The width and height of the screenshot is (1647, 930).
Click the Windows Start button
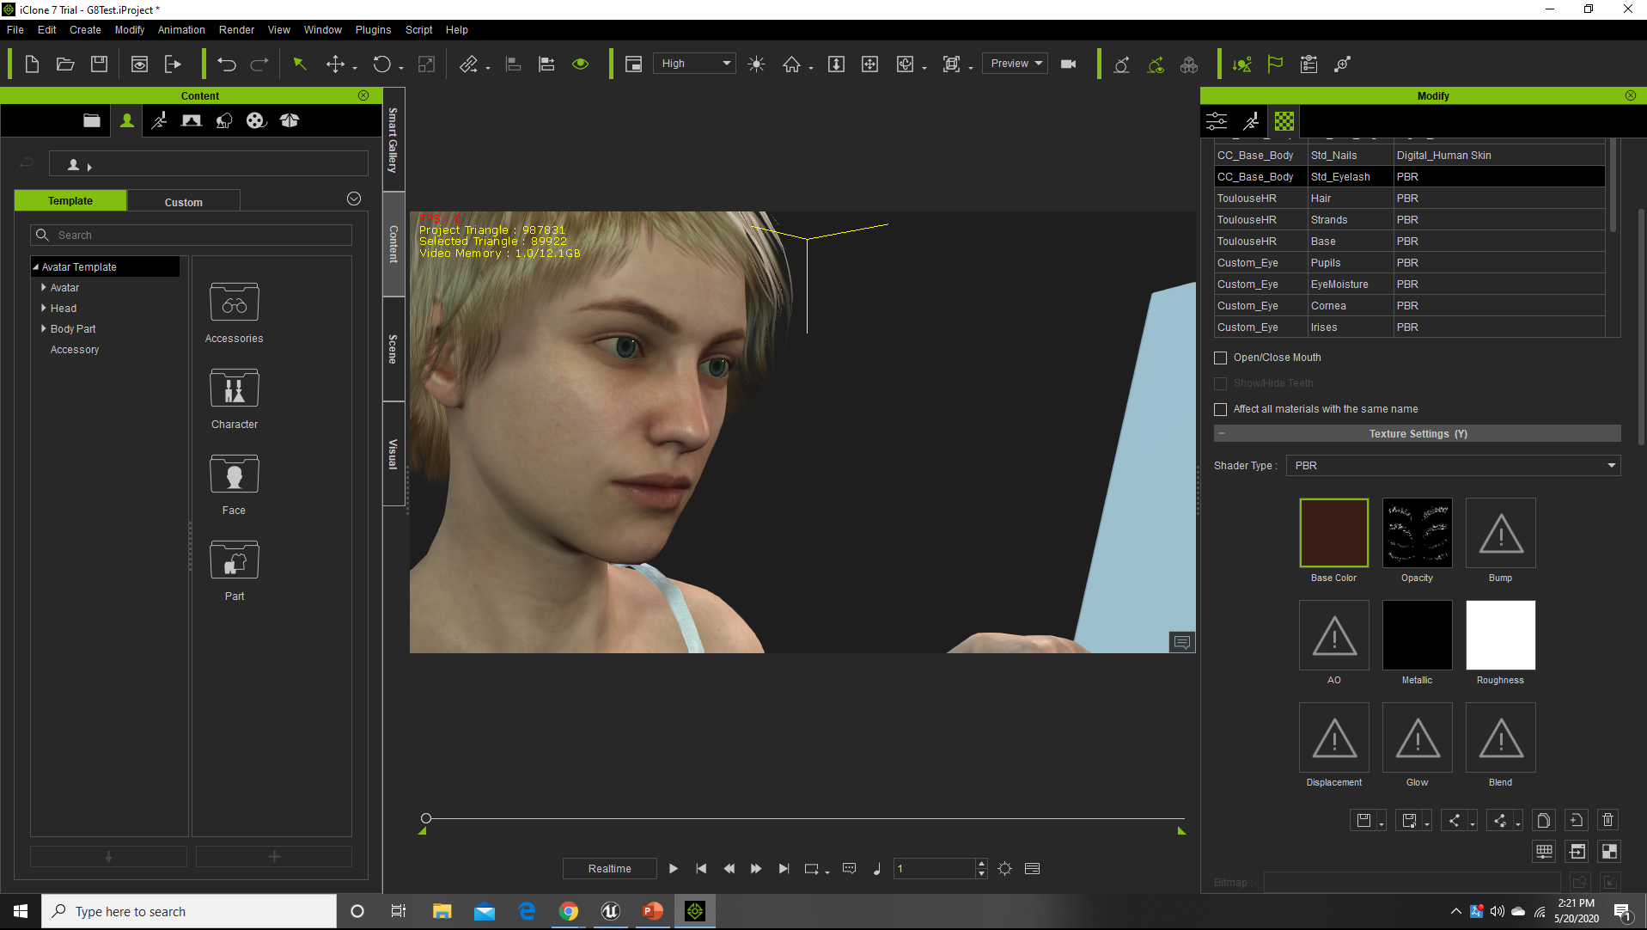(x=21, y=911)
